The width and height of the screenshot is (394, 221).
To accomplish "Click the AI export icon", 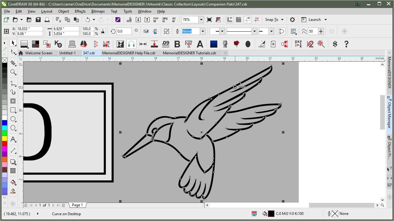I will pos(174,20).
